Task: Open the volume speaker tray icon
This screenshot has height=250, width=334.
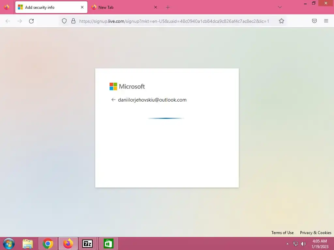Action: point(303,243)
